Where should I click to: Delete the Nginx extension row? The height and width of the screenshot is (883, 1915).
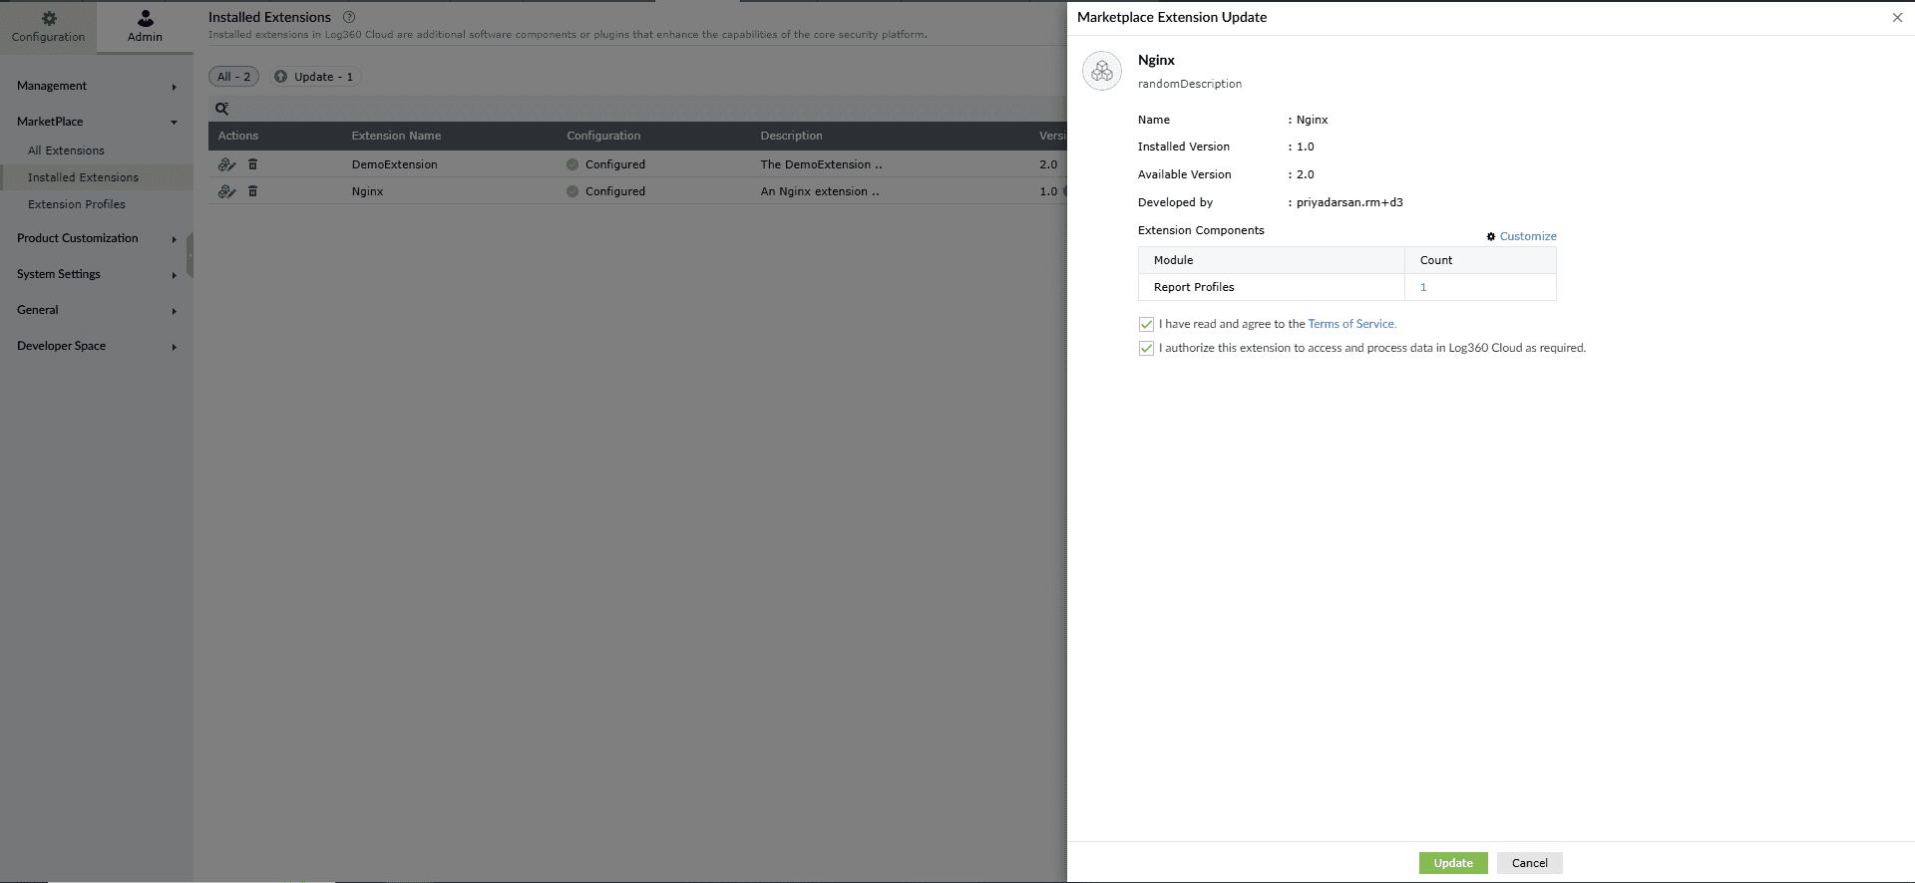253,191
